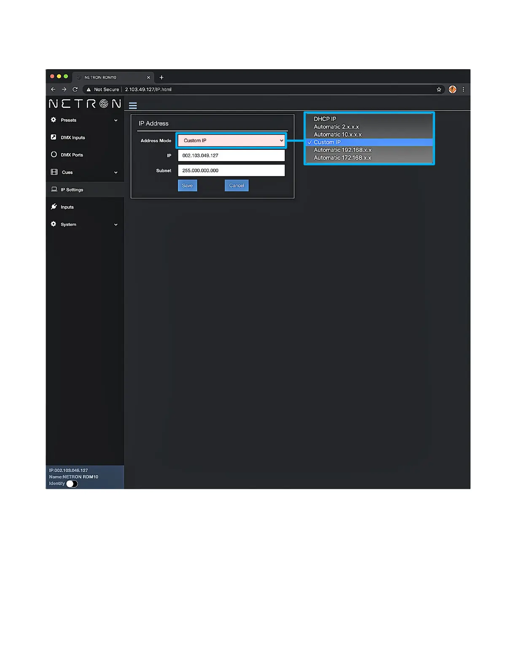Click the browser profile avatar
Screen dimensions: 516x668
tap(452, 89)
